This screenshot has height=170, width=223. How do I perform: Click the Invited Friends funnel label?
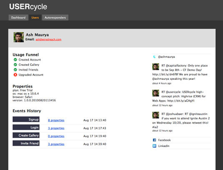coord(28,70)
